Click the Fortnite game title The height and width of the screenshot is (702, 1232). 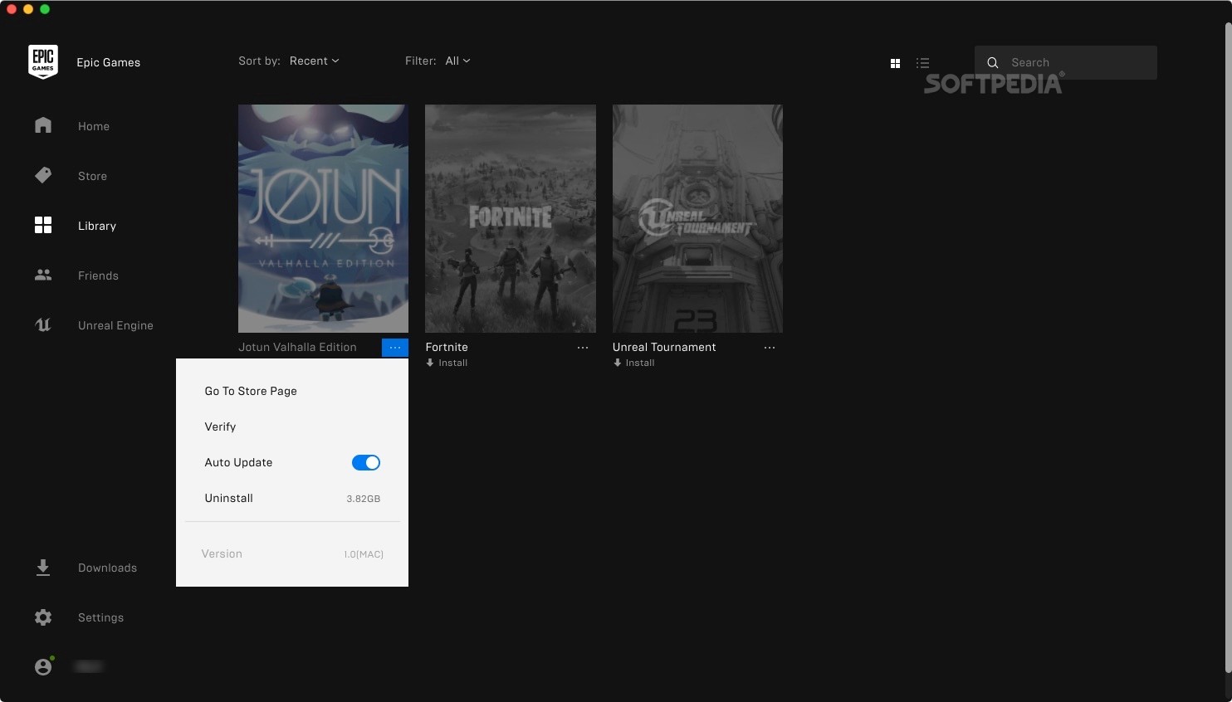coord(447,347)
